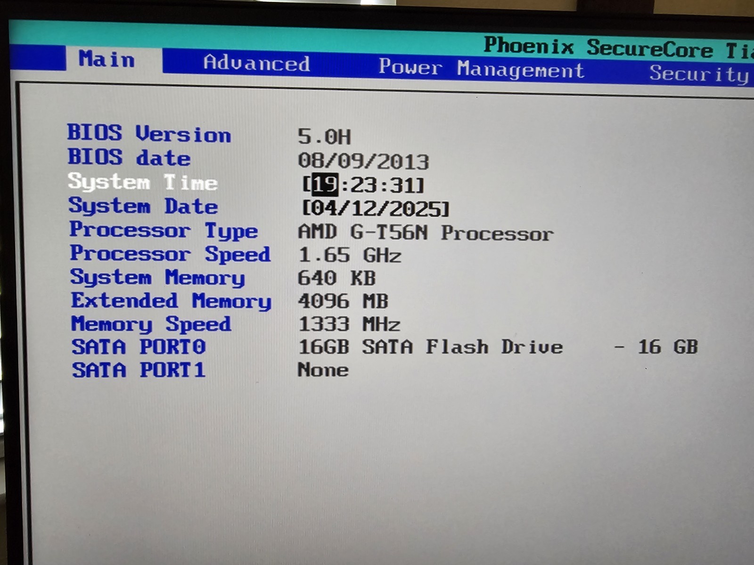This screenshot has width=754, height=565.
Task: Click the Processor Type label
Action: (x=164, y=231)
